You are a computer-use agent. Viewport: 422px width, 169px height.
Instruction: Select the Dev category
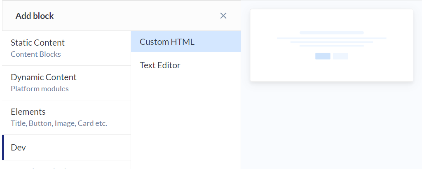[x=66, y=147]
